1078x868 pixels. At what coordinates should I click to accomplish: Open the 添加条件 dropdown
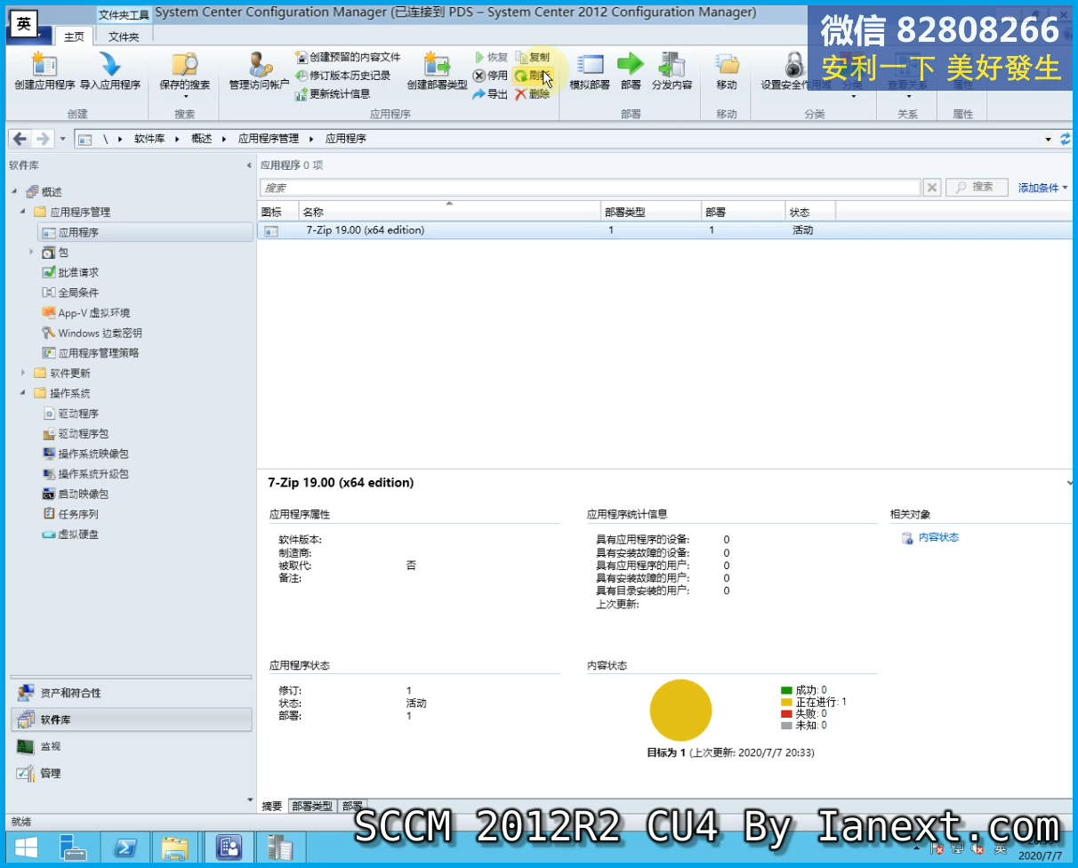[1042, 188]
